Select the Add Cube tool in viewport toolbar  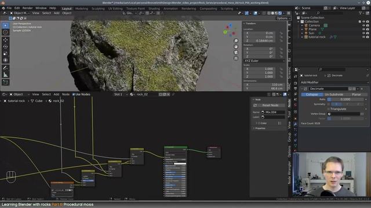click(5, 82)
